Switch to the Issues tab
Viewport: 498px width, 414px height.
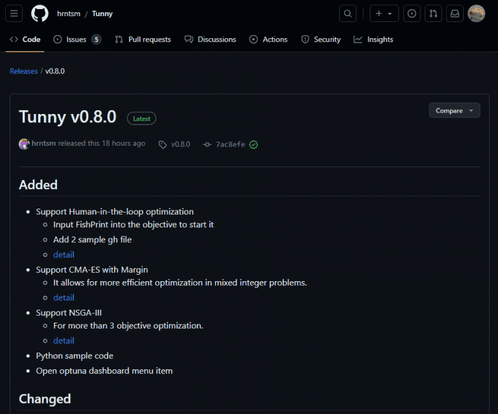[77, 40]
